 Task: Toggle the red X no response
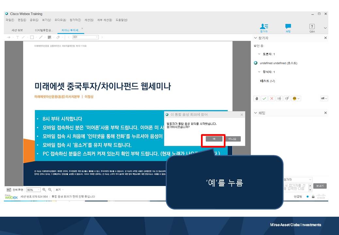(272, 99)
